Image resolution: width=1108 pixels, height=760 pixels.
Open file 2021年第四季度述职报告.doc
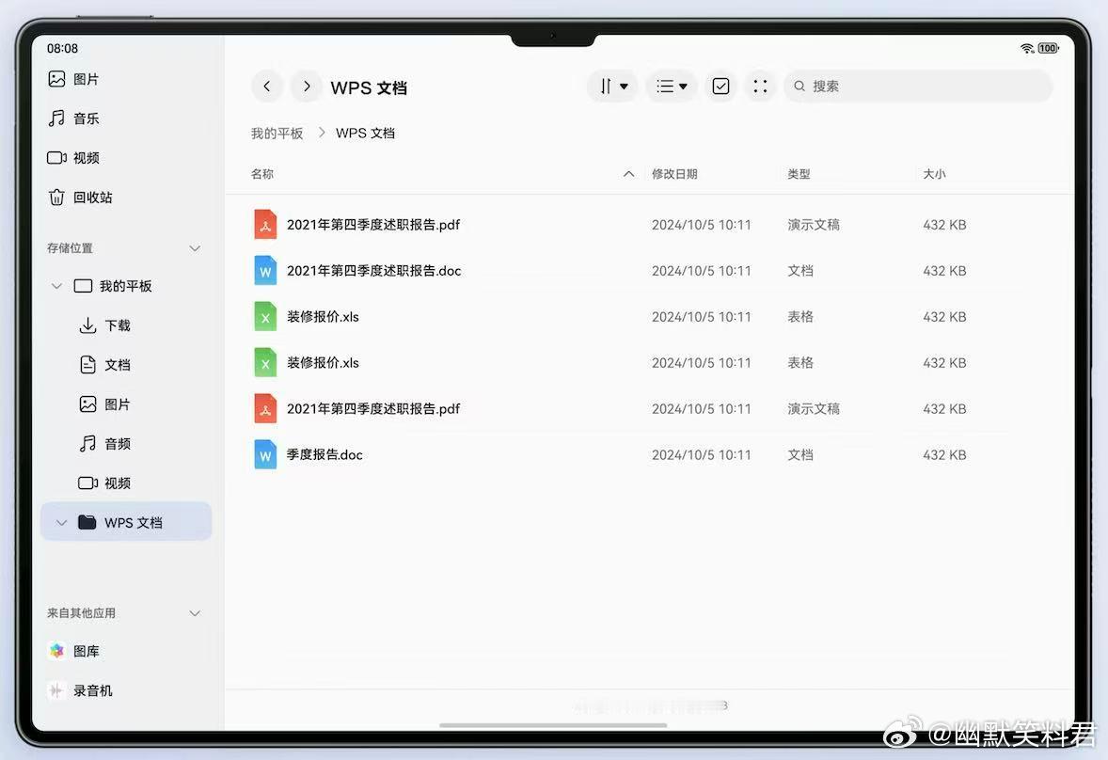coord(373,271)
